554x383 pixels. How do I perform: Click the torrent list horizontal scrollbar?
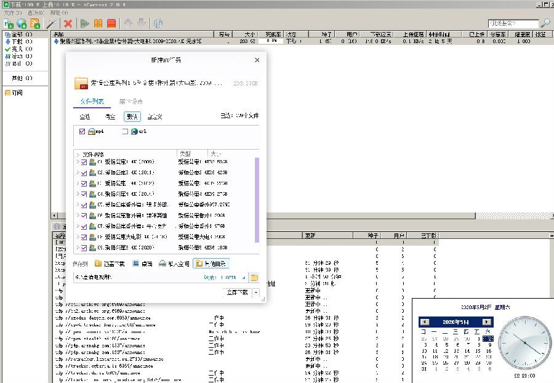pos(267,216)
